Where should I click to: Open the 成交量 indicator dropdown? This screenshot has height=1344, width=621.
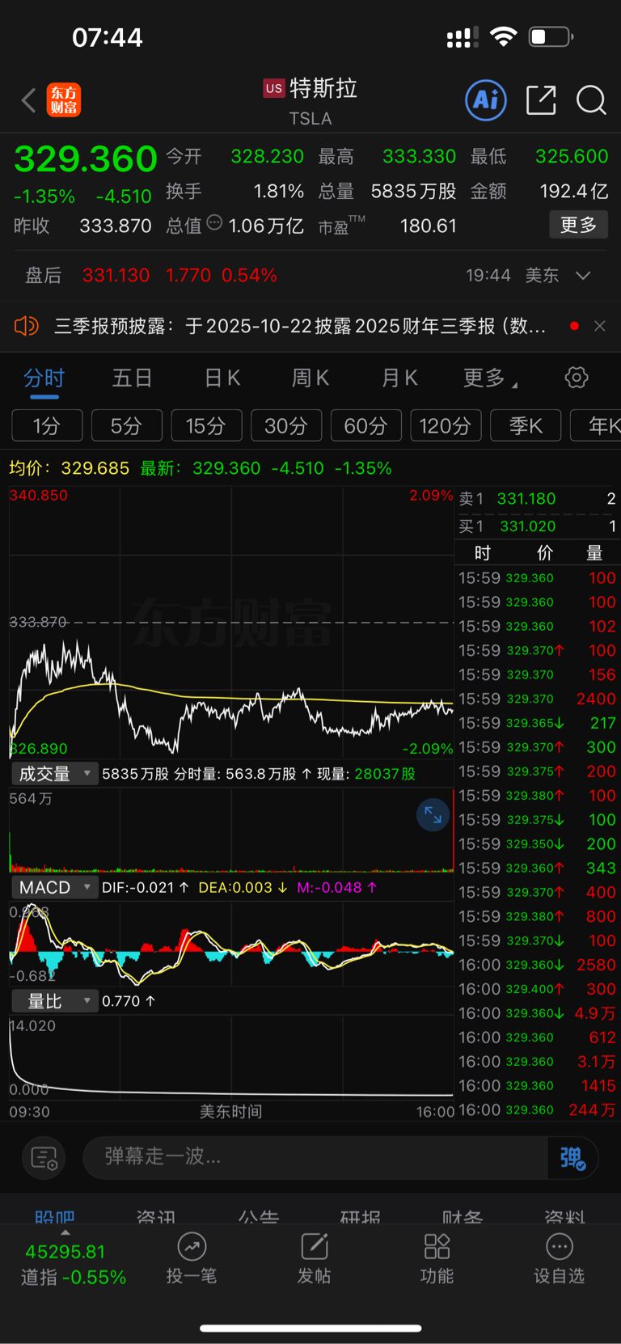click(54, 774)
